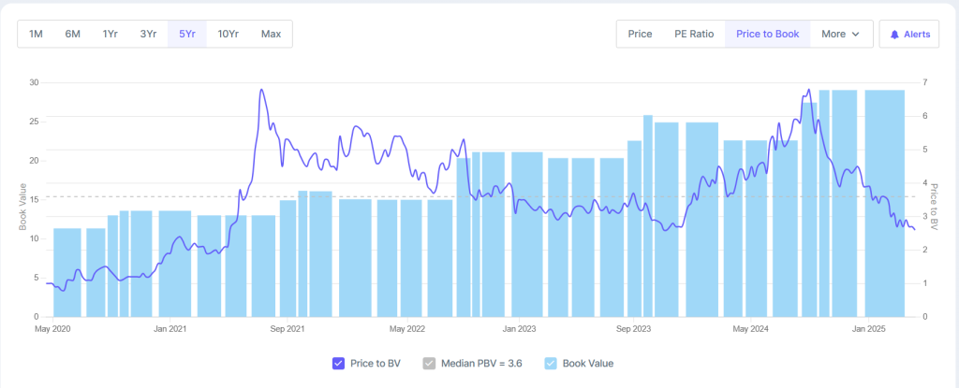Choose the 5Yr time range
Viewport: 959px width, 388px height.
pyautogui.click(x=186, y=34)
